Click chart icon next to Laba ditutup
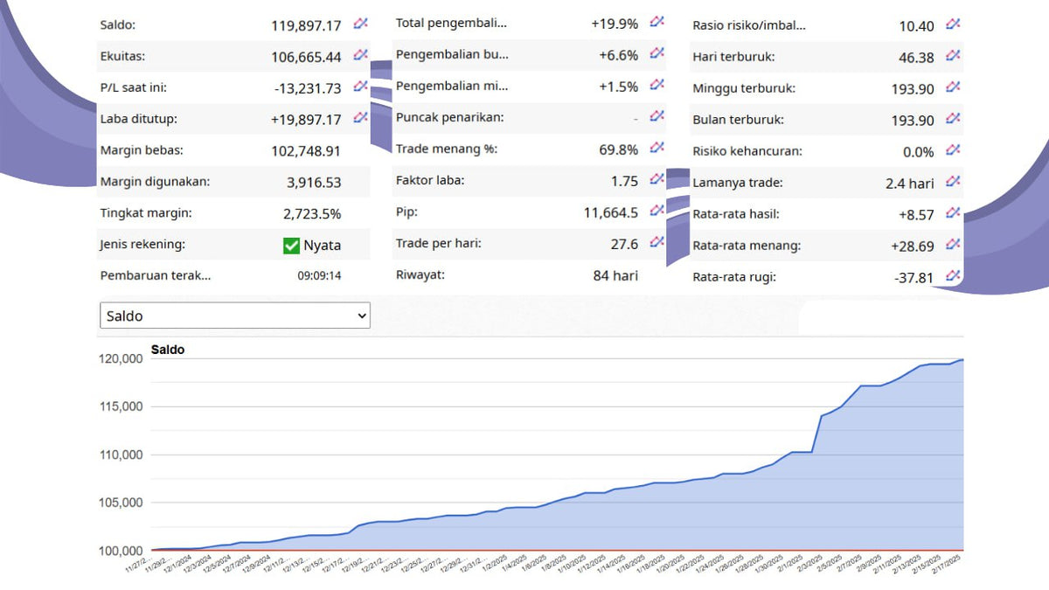This screenshot has width=1049, height=590. (x=360, y=118)
